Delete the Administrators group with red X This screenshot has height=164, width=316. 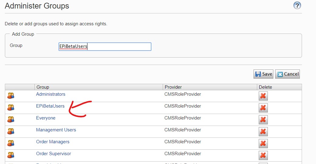263,96
